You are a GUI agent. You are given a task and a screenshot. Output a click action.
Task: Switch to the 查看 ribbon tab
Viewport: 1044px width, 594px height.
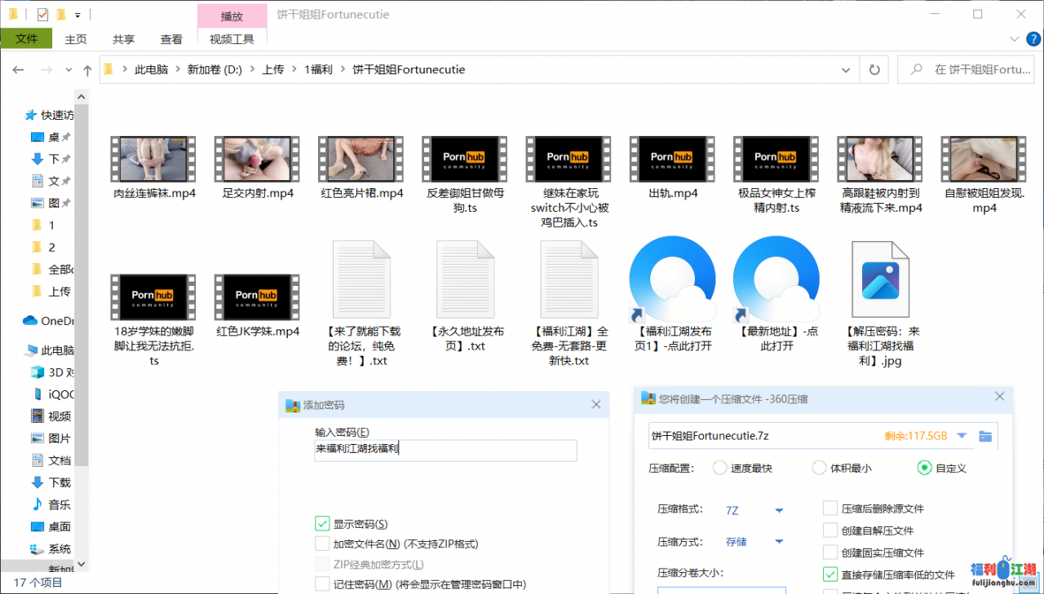171,39
